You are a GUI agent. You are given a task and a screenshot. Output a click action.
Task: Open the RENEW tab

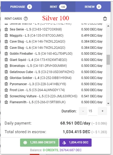pyautogui.click(x=93, y=7)
